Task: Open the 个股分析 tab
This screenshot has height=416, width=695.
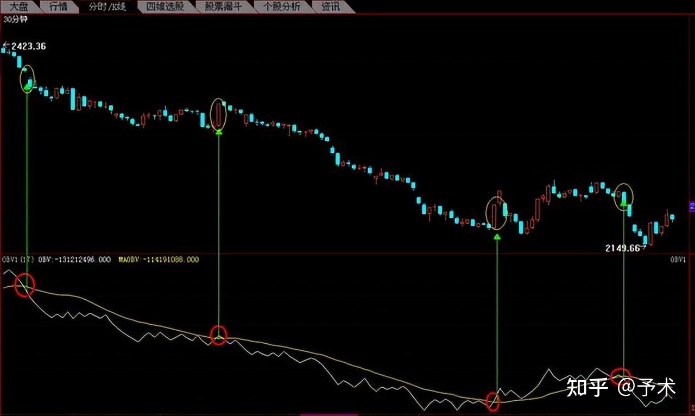Action: pyautogui.click(x=281, y=7)
